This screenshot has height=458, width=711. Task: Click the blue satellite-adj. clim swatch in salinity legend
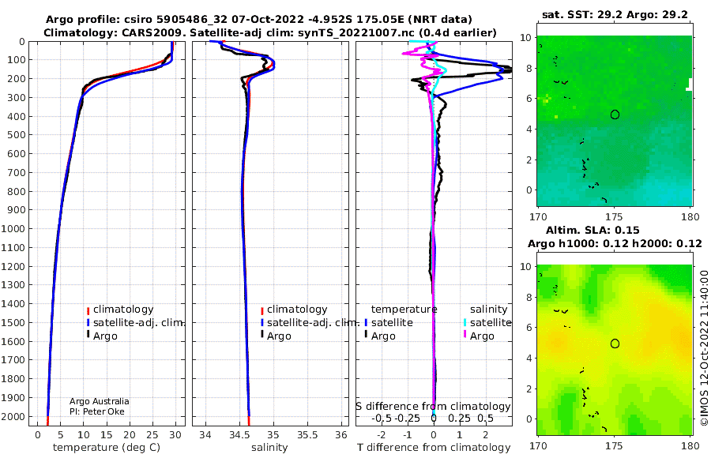(x=262, y=323)
